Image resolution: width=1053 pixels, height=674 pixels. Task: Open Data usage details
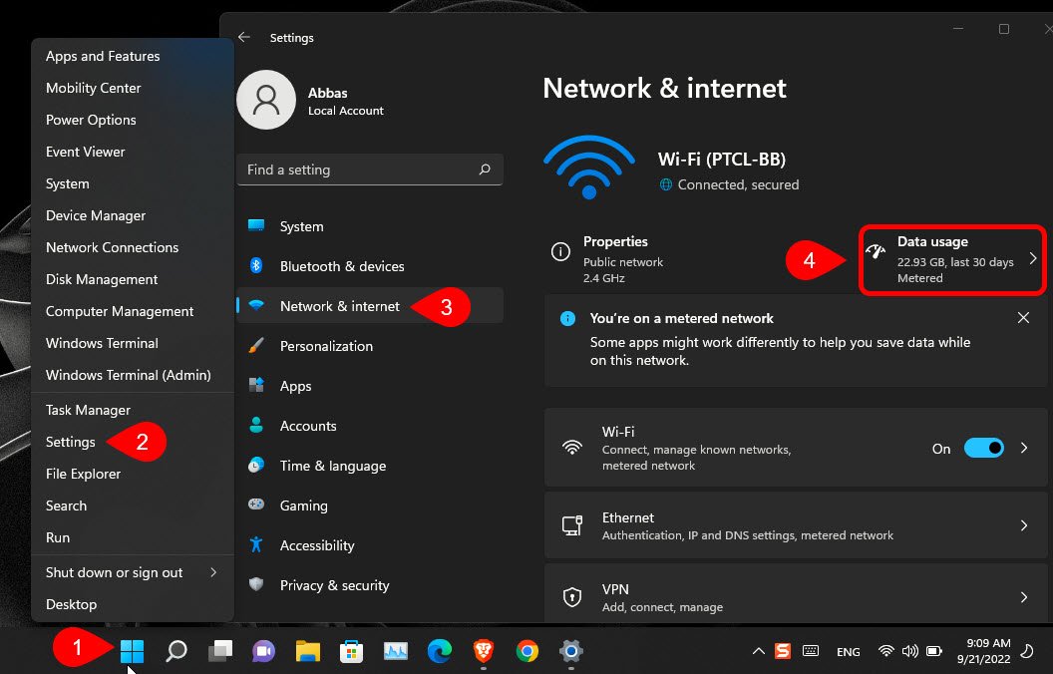(952, 259)
